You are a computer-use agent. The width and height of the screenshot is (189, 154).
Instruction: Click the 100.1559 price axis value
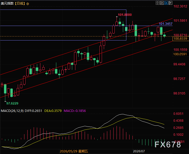pyautogui.click(x=180, y=49)
